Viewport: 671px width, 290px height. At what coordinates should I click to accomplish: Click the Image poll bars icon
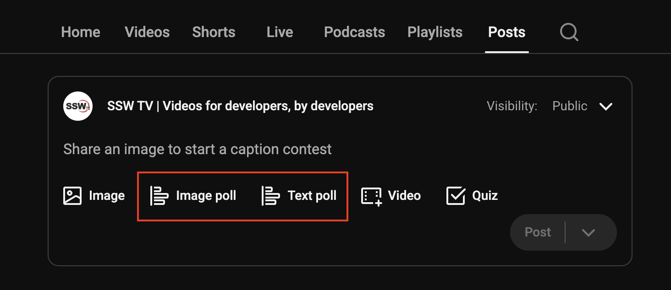[159, 196]
